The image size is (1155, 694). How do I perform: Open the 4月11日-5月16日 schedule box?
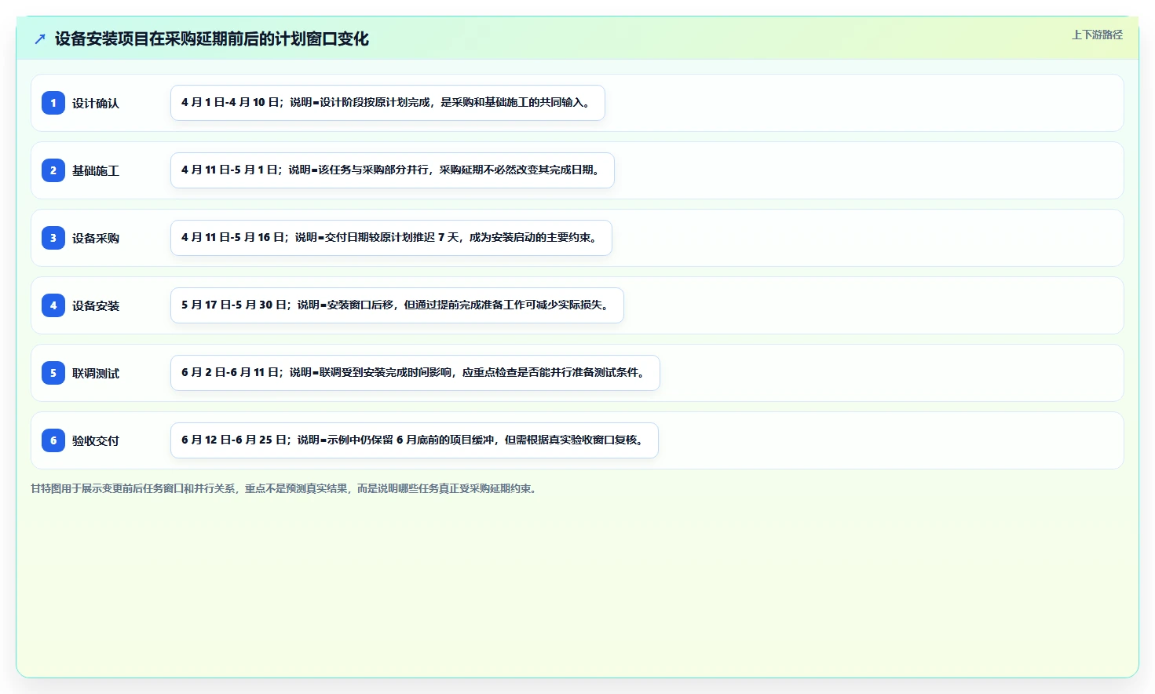pyautogui.click(x=391, y=238)
